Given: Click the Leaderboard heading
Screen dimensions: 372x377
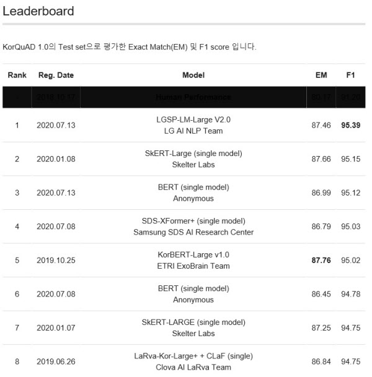Looking at the screenshot, I should pos(38,11).
